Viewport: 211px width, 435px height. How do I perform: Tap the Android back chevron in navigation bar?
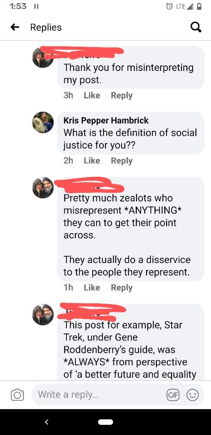[47, 422]
